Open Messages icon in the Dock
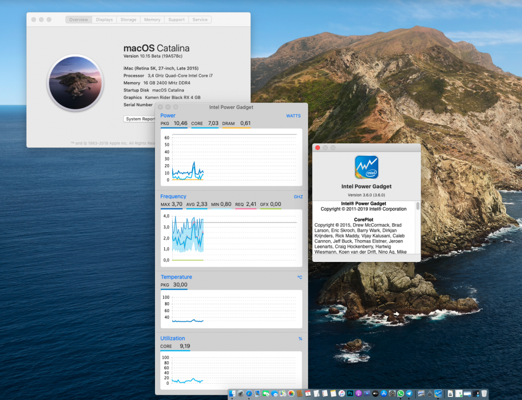Image resolution: width=522 pixels, height=400 pixels. pyautogui.click(x=275, y=393)
